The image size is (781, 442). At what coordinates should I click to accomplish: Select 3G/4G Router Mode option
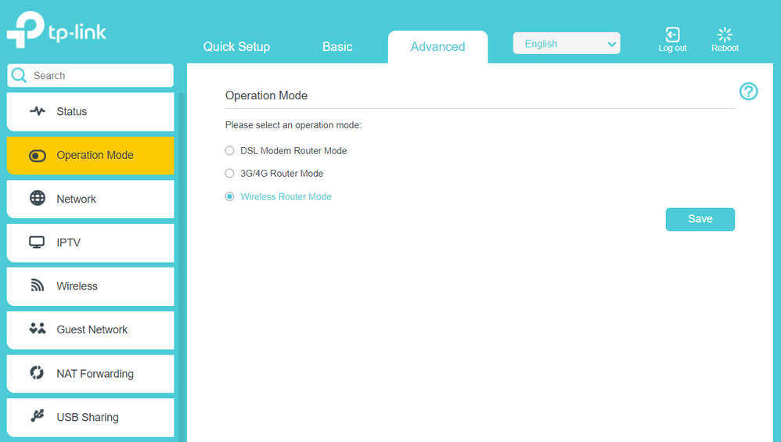coord(229,174)
